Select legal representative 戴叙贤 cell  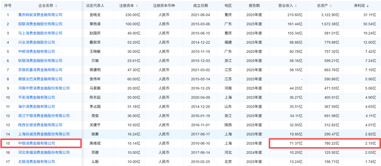95,43
